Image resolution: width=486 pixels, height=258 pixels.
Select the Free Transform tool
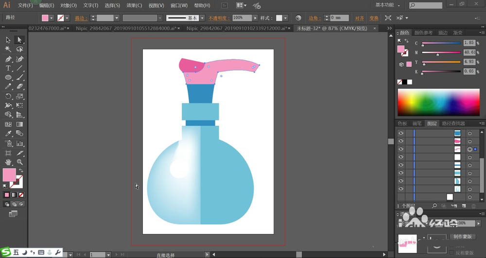click(x=19, y=105)
